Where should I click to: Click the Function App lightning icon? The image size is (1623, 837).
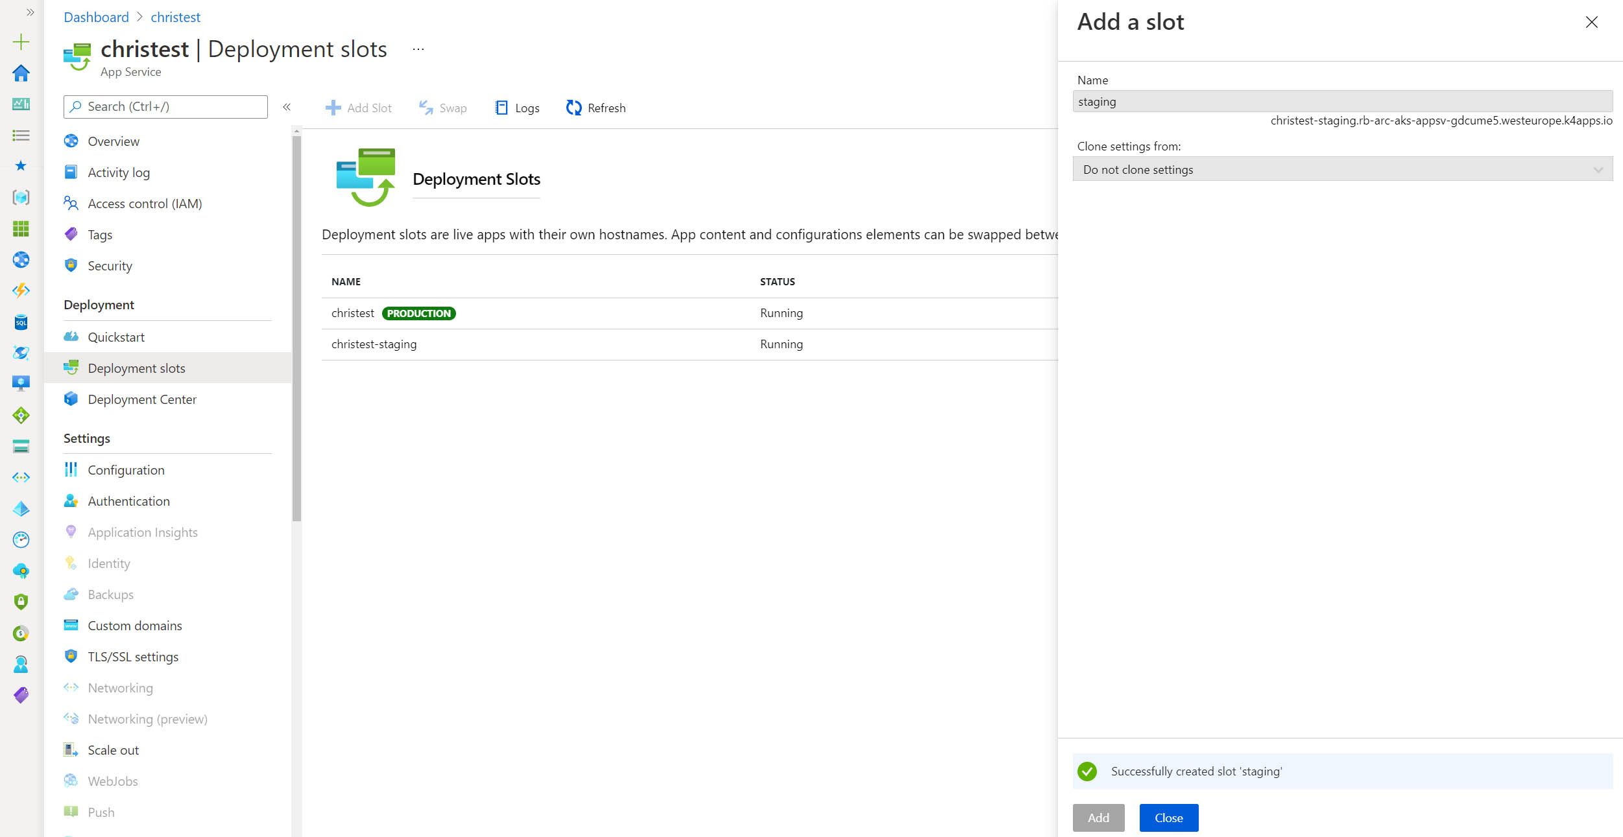[x=21, y=290]
